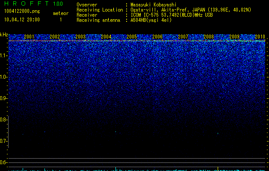Image resolution: width=269 pixels, height=171 pixels.
Task: Click the timestamp 10.04.12 20:00
Action: click(x=22, y=20)
